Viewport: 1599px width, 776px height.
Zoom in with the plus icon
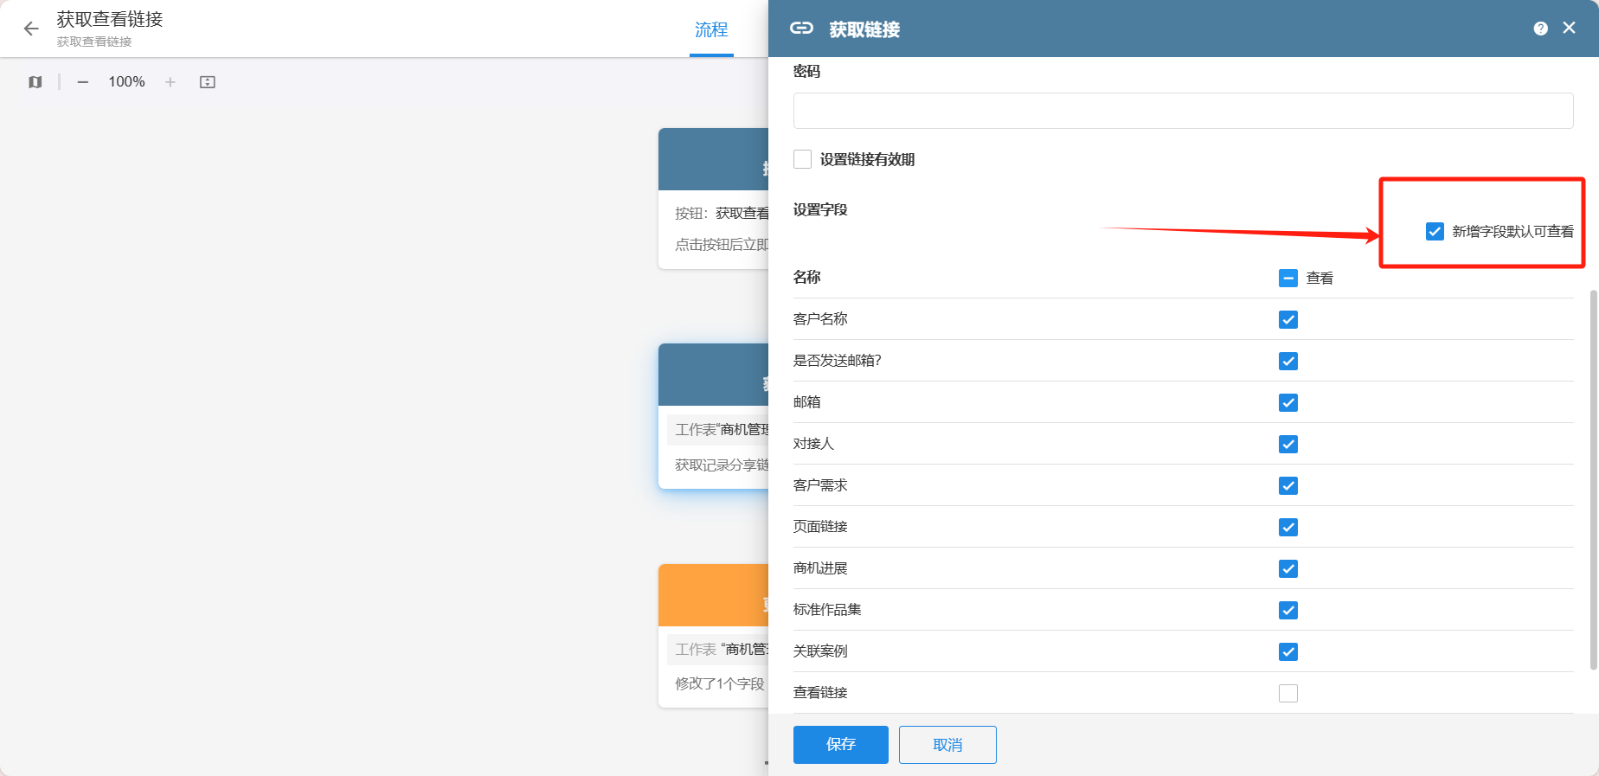[170, 82]
